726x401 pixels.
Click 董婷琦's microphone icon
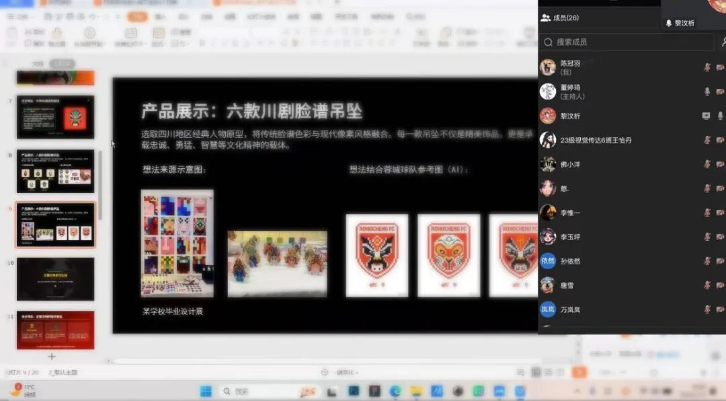[707, 92]
